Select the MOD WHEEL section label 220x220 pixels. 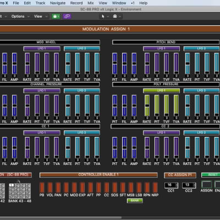[50, 42]
